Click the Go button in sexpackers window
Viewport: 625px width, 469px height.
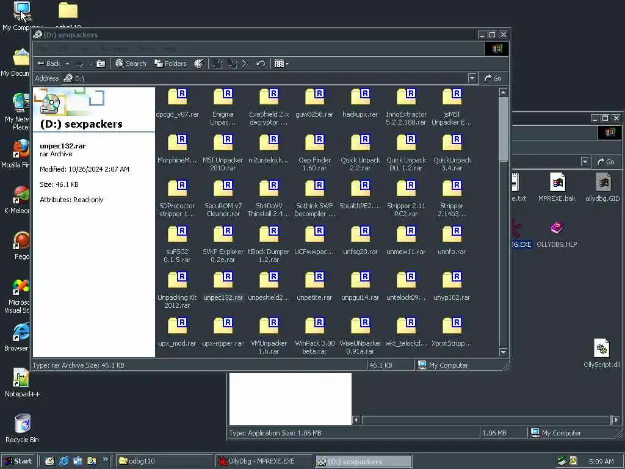(x=493, y=78)
